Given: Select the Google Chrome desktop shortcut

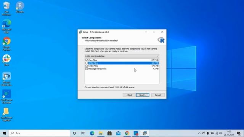Looking at the screenshot, I should [x=6, y=44].
